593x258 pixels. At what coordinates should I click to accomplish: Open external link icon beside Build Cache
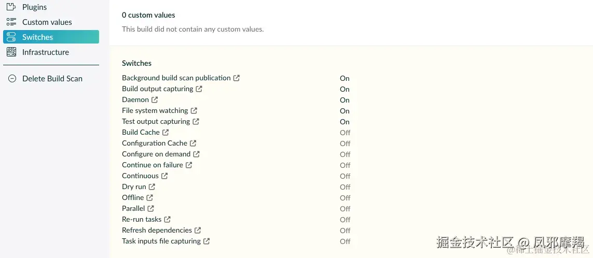pyautogui.click(x=166, y=133)
